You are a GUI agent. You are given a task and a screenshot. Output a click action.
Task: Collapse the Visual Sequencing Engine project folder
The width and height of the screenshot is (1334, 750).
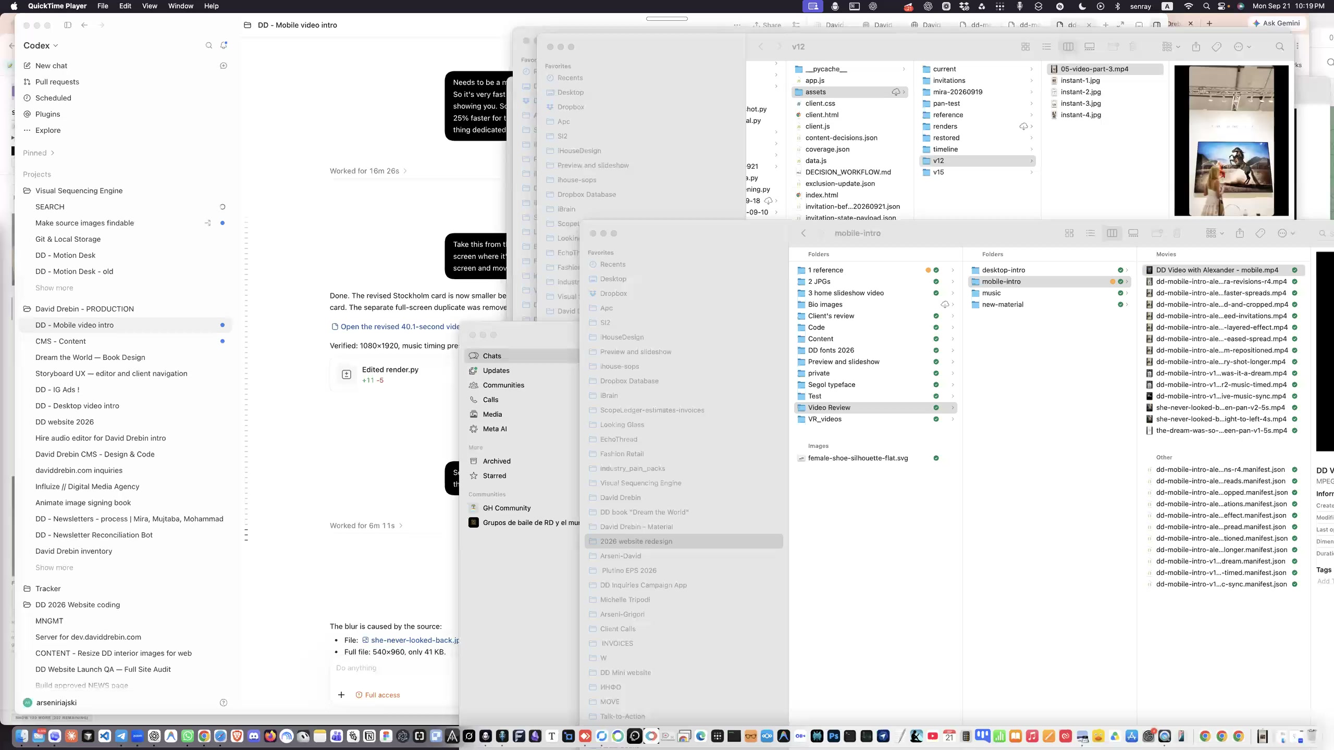point(27,191)
